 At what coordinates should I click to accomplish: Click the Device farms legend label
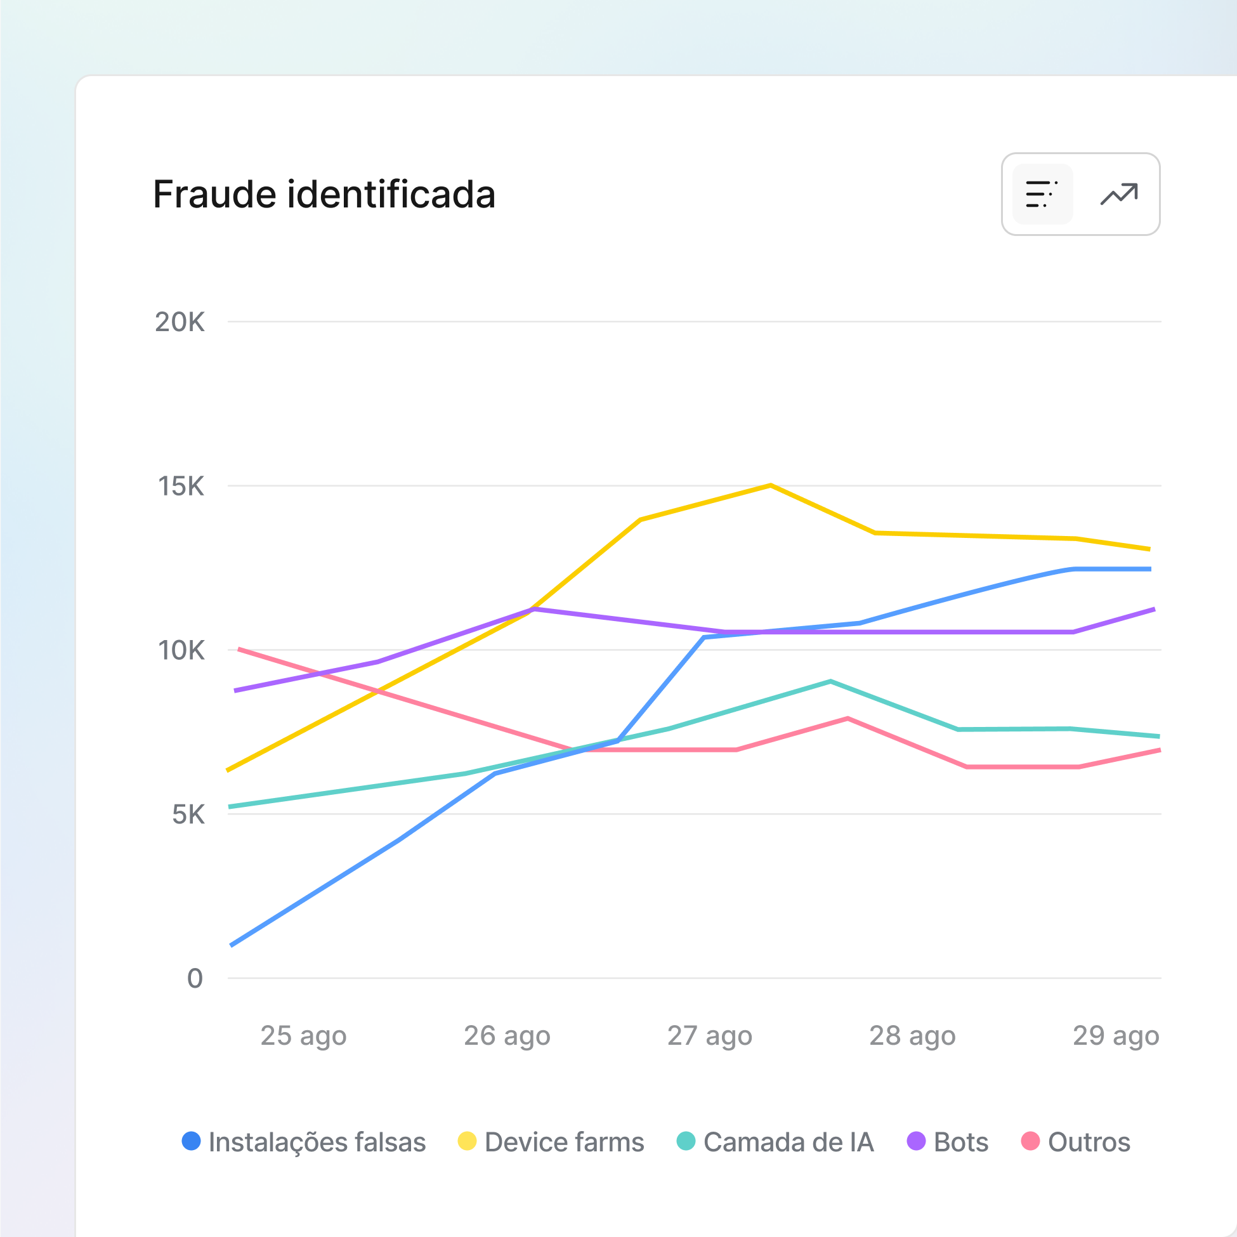point(564,1142)
